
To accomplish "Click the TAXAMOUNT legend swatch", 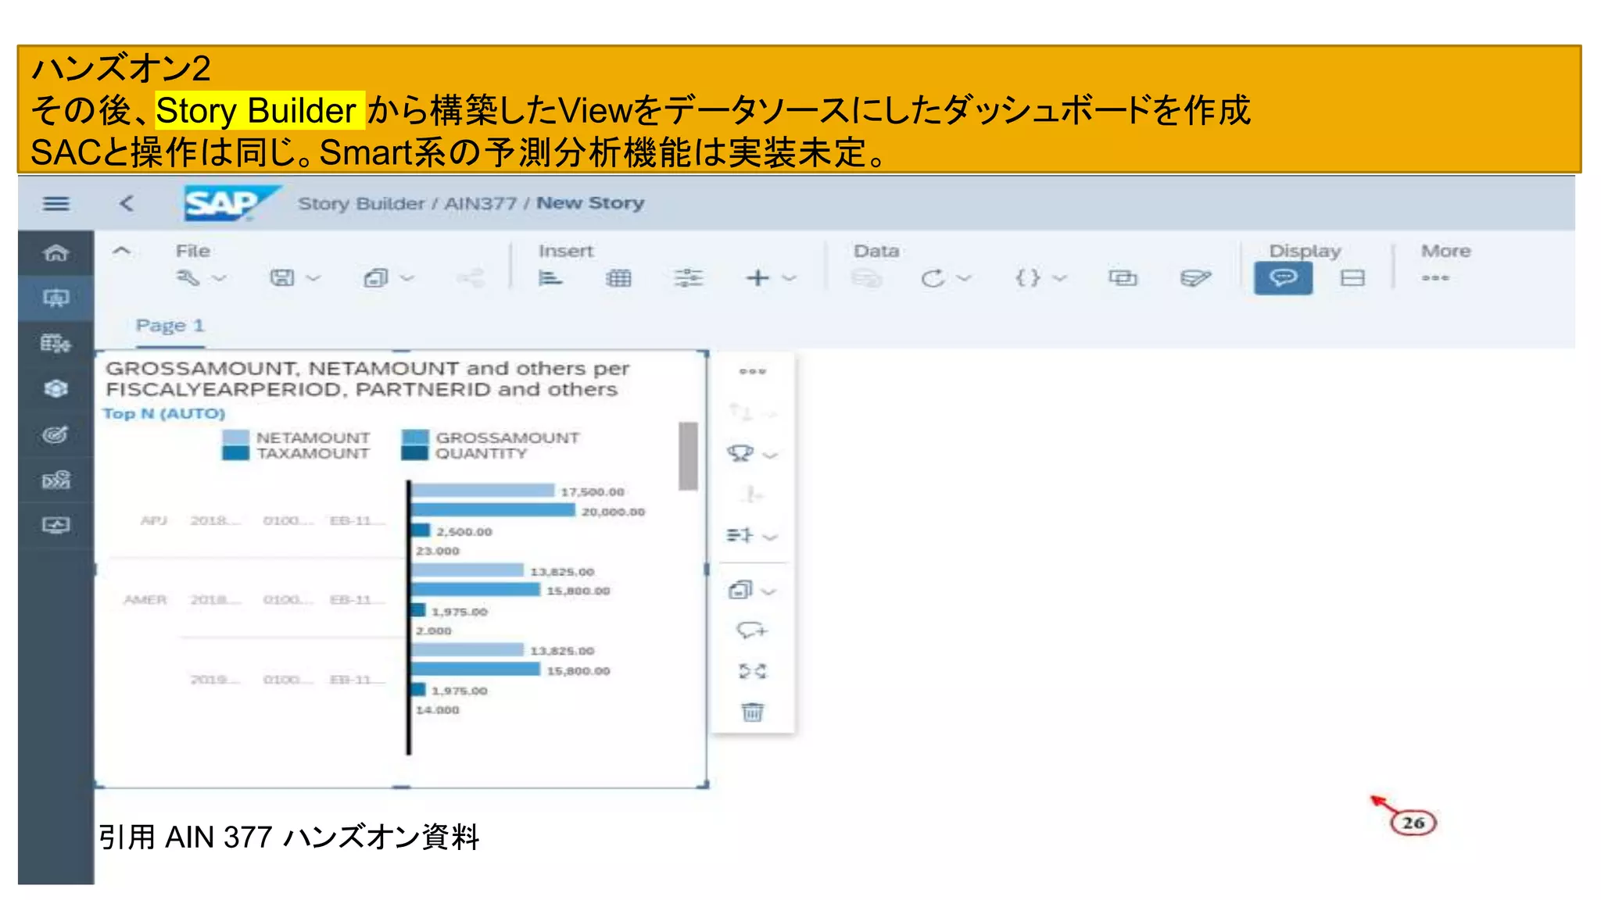I will click(235, 453).
